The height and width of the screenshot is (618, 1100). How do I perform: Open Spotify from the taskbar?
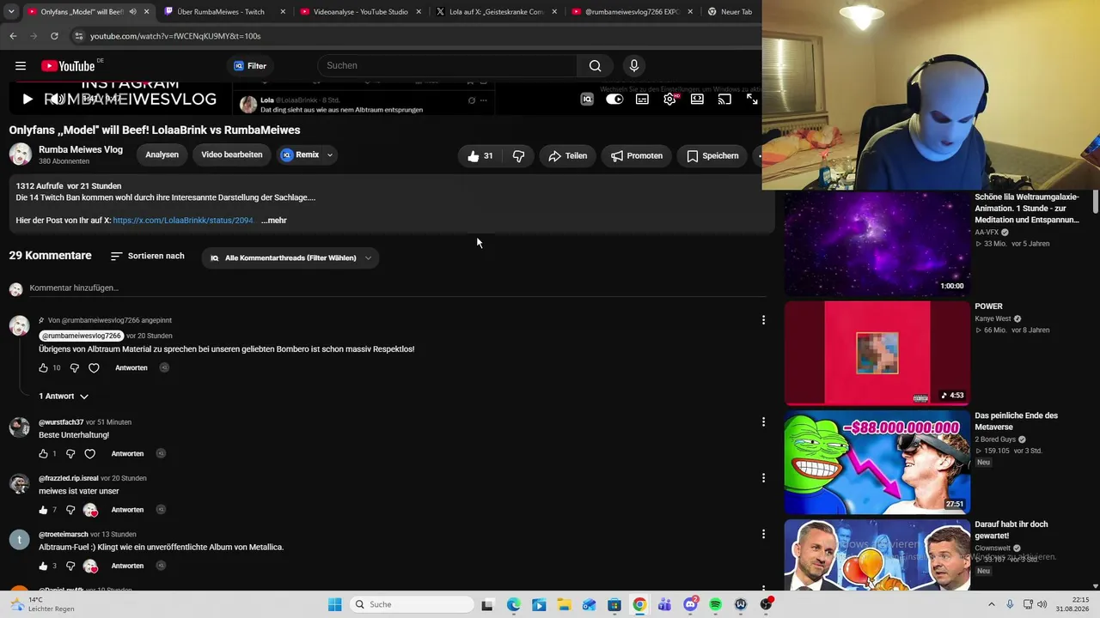(716, 604)
